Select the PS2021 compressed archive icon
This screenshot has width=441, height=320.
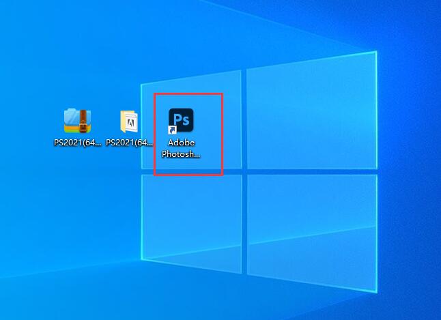pyautogui.click(x=77, y=121)
